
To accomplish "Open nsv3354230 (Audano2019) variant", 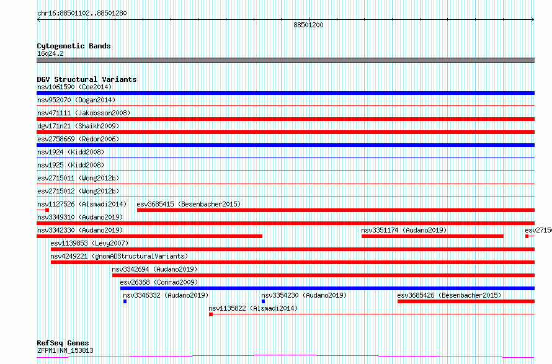I will (x=304, y=295).
